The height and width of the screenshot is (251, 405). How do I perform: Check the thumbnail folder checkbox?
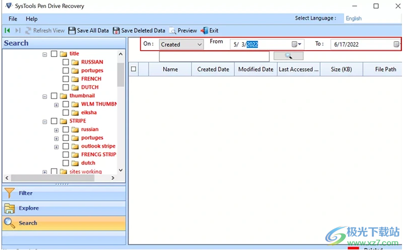pos(54,96)
